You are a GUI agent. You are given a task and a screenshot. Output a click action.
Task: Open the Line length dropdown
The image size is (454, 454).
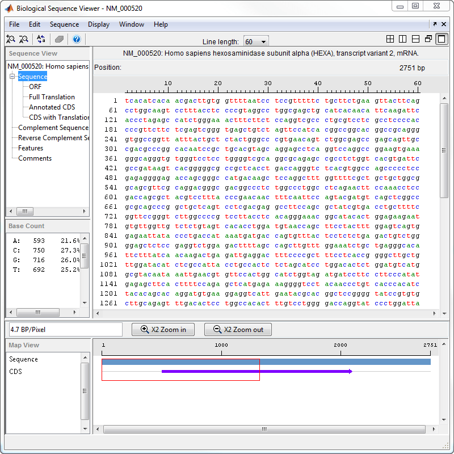[x=256, y=41]
